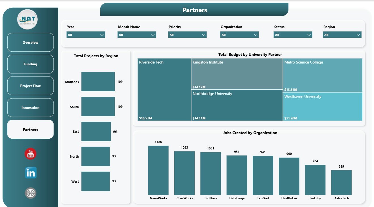Select the Metro Science College treemap tile
This screenshot has width=374, height=207.
[323, 75]
